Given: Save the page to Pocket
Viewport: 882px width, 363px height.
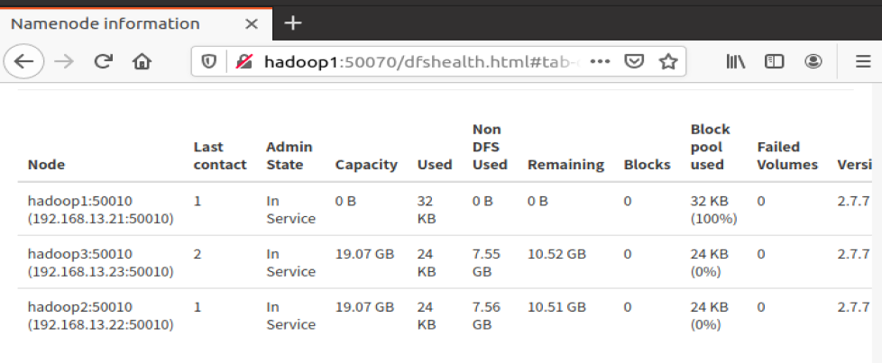Looking at the screenshot, I should (635, 61).
